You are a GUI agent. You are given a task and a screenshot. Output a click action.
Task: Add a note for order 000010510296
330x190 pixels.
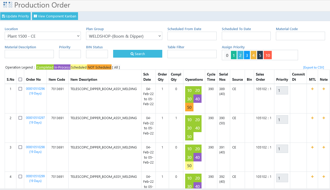(x=324, y=89)
